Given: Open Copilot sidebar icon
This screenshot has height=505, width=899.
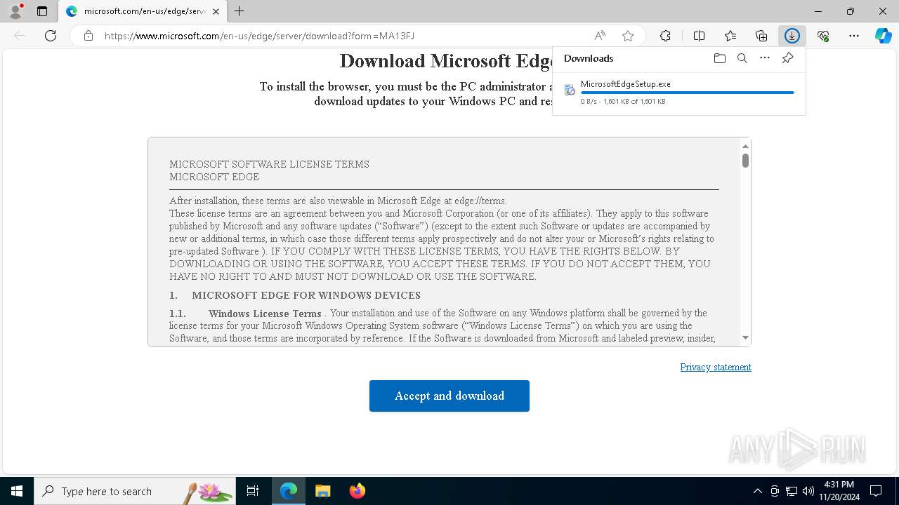Looking at the screenshot, I should (x=884, y=36).
